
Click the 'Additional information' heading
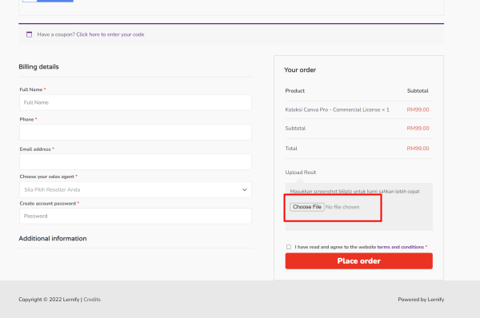(x=53, y=238)
